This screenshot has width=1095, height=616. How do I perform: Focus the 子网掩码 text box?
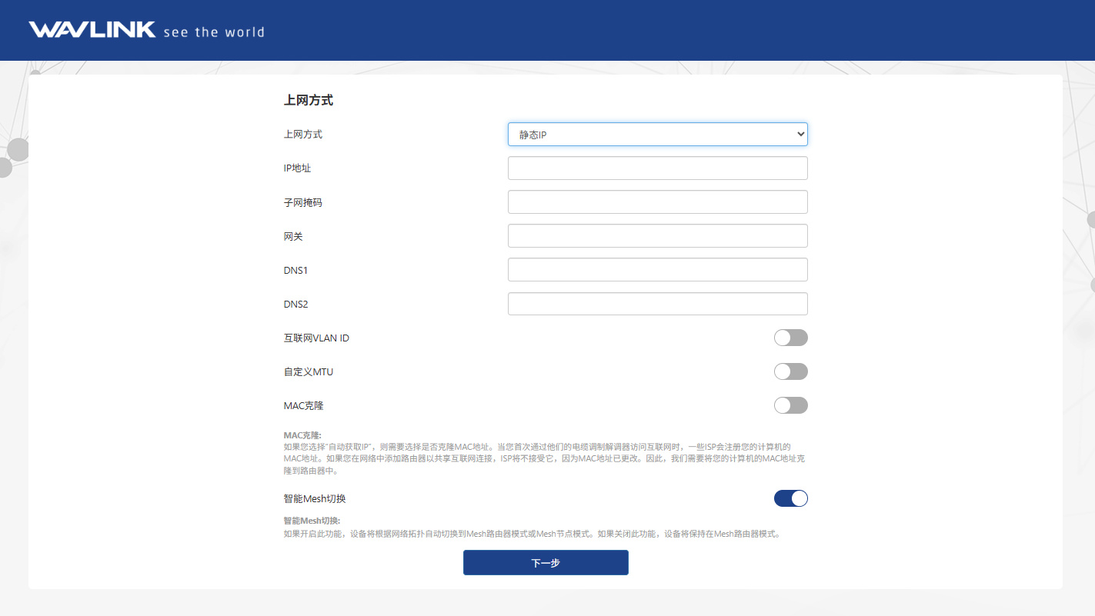tap(657, 202)
